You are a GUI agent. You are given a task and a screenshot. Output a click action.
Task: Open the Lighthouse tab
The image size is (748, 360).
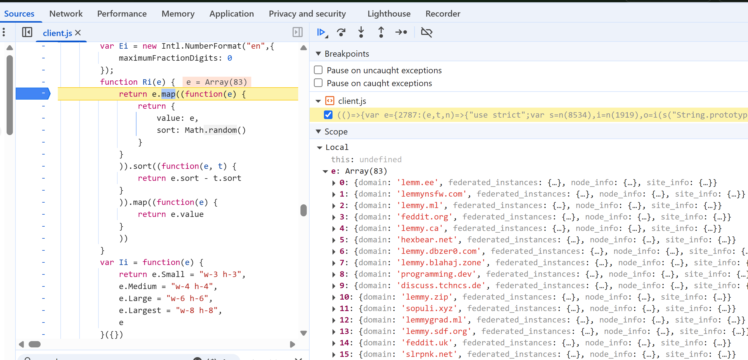click(389, 13)
